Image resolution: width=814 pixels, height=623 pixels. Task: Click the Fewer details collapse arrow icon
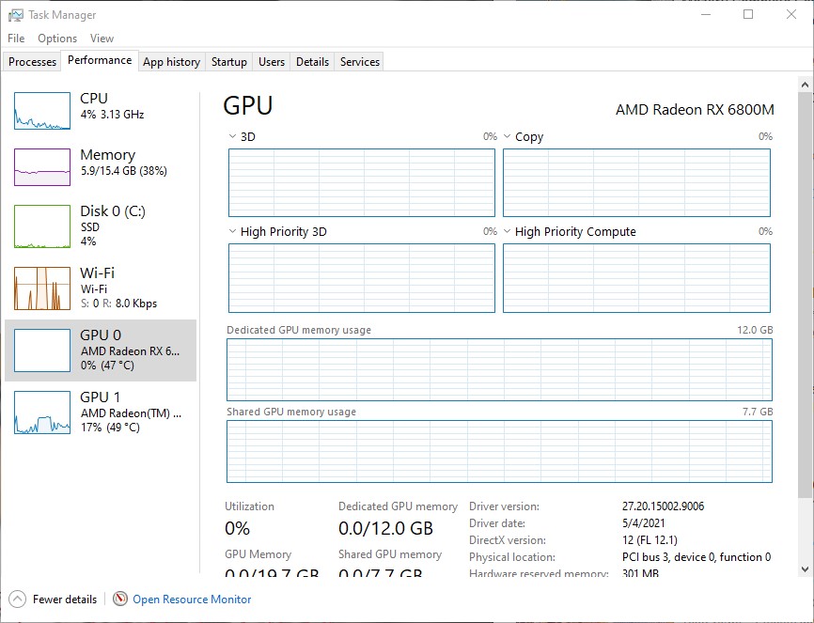click(17, 599)
